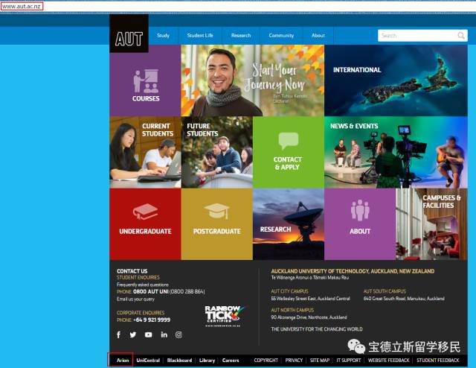Open AUT's LinkedIn icon
The width and height of the screenshot is (476, 368).
coord(164,334)
